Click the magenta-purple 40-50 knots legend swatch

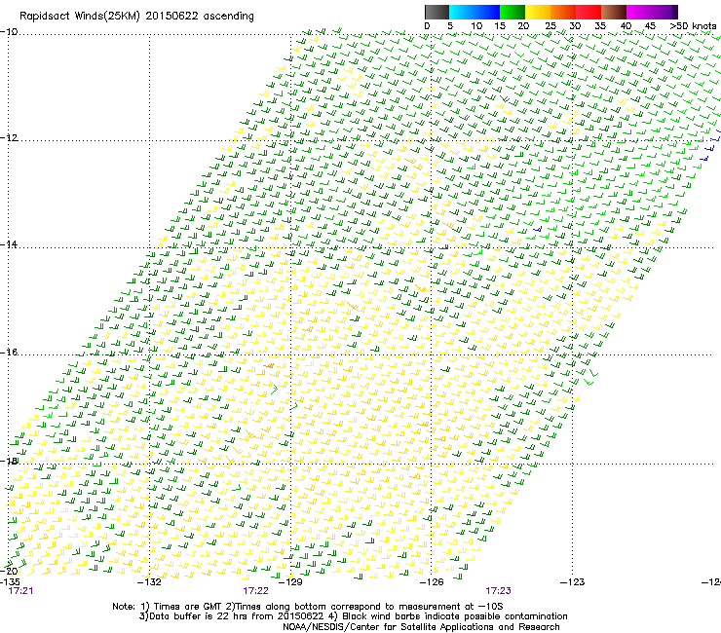tap(652, 12)
